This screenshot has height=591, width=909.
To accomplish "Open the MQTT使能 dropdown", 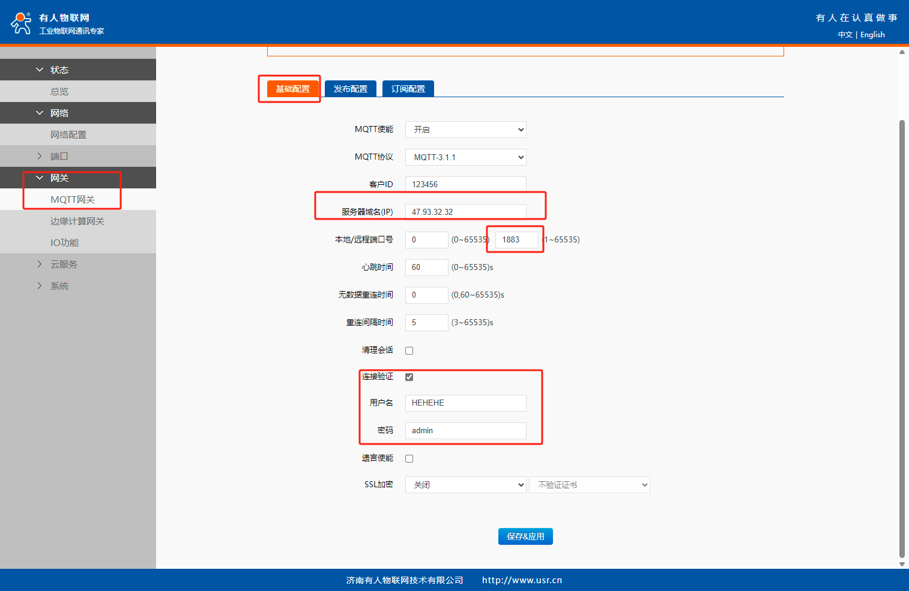I will tap(465, 130).
